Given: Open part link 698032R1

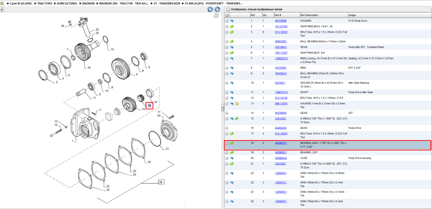Looking at the screenshot, I should pos(281,41).
